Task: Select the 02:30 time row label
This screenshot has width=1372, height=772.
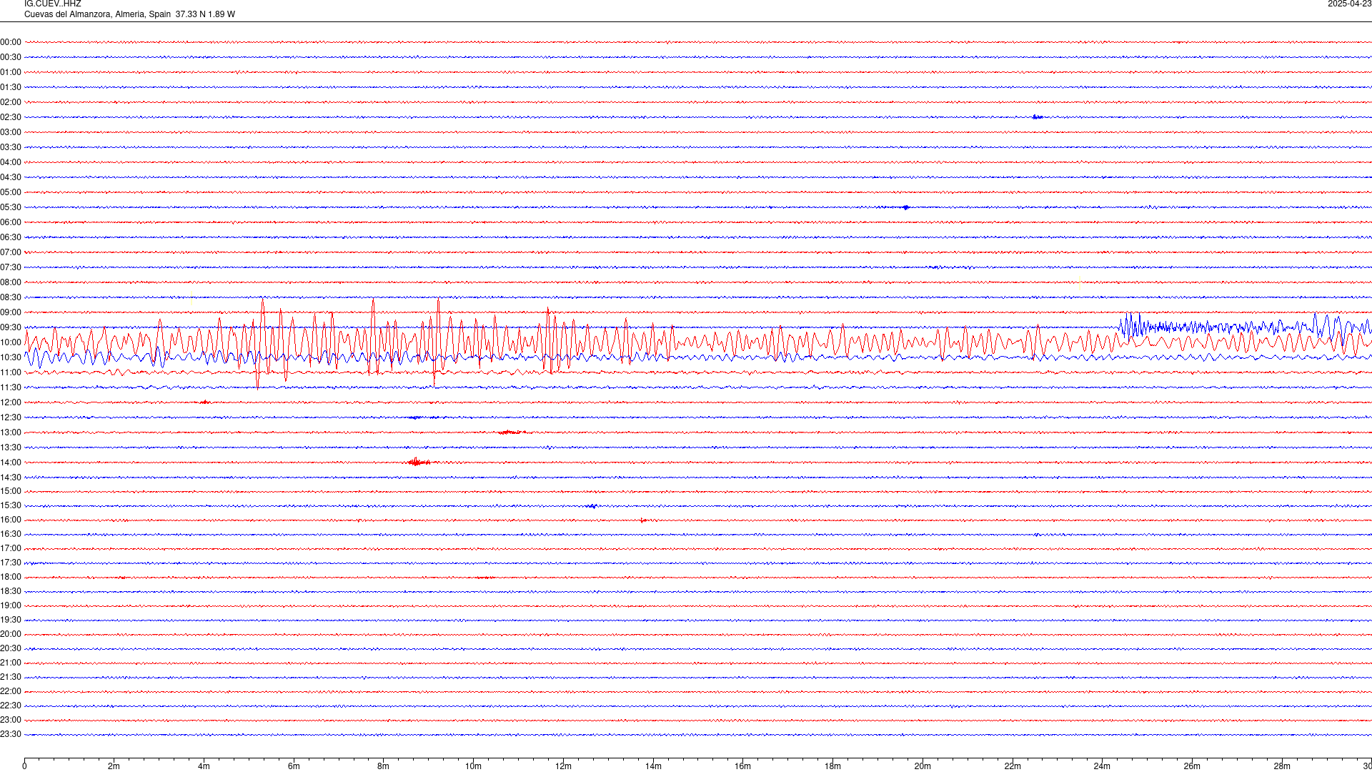Action: [11, 117]
